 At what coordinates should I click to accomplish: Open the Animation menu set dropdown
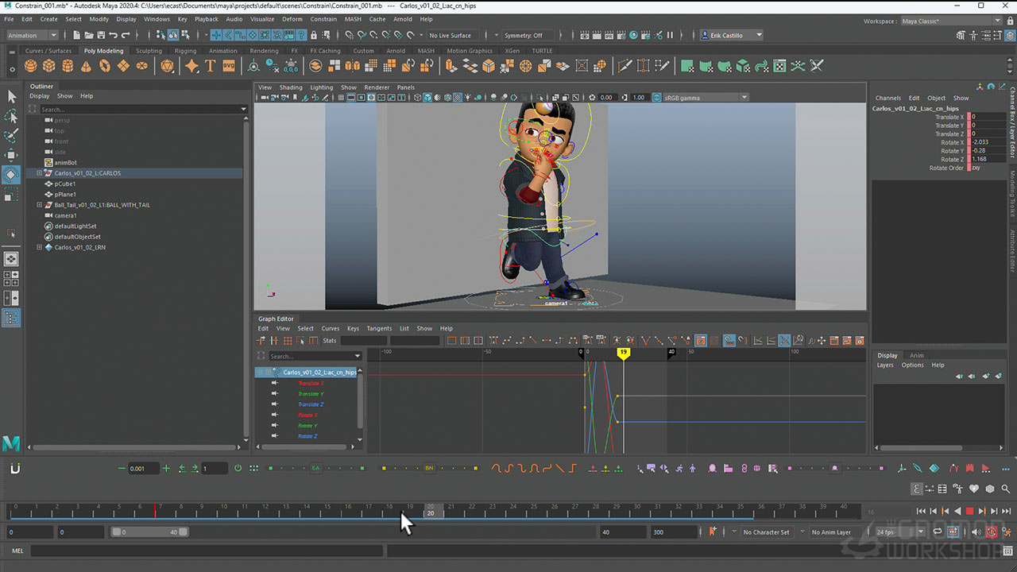[32, 35]
